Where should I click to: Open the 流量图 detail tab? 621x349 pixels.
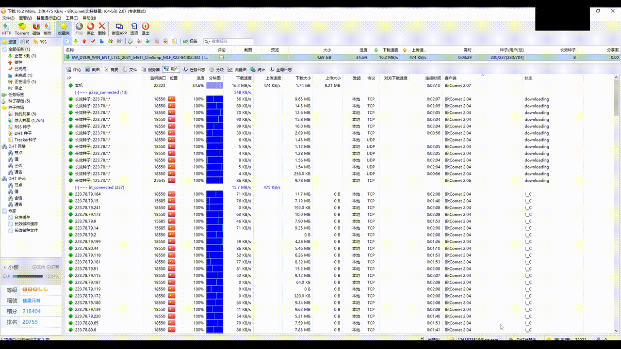237,70
